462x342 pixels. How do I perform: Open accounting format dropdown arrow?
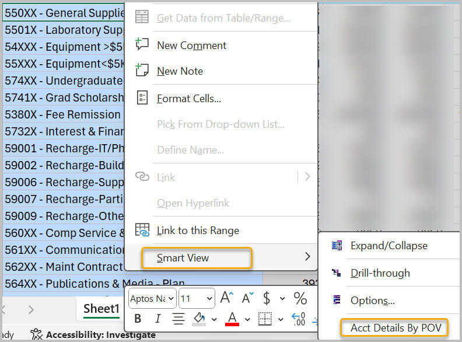click(x=282, y=298)
